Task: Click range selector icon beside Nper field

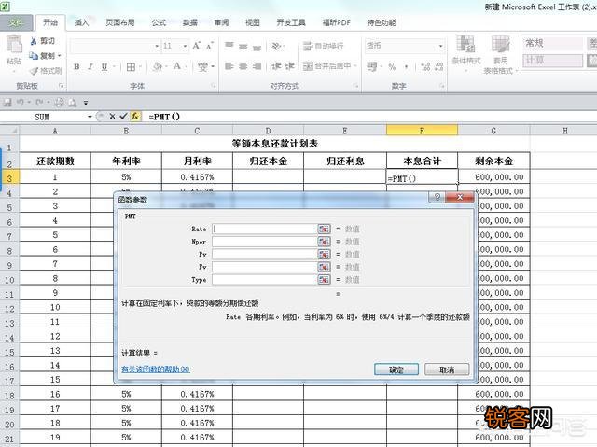Action: pyautogui.click(x=324, y=242)
